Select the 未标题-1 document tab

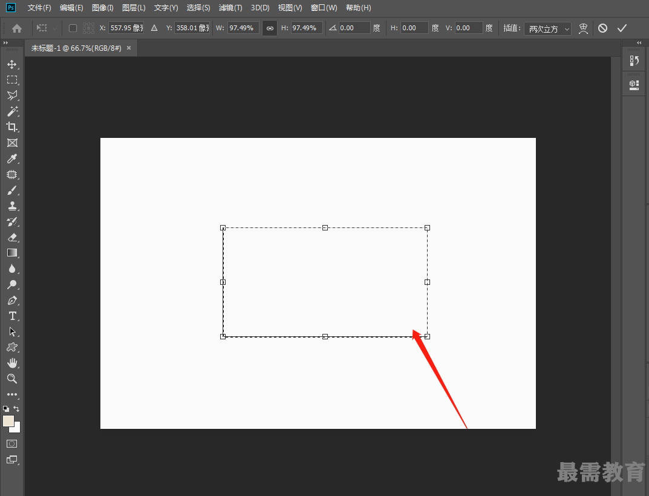coord(76,48)
